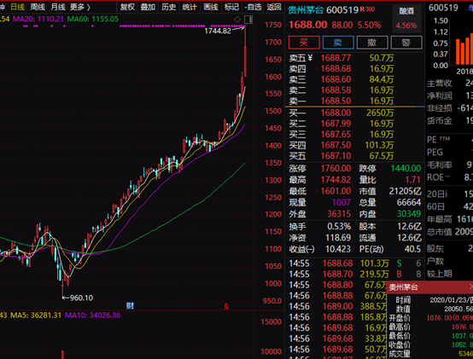Screen dimensions: 473x359
Task: Select the 卖五 row price 1688.77
Action: (336, 58)
